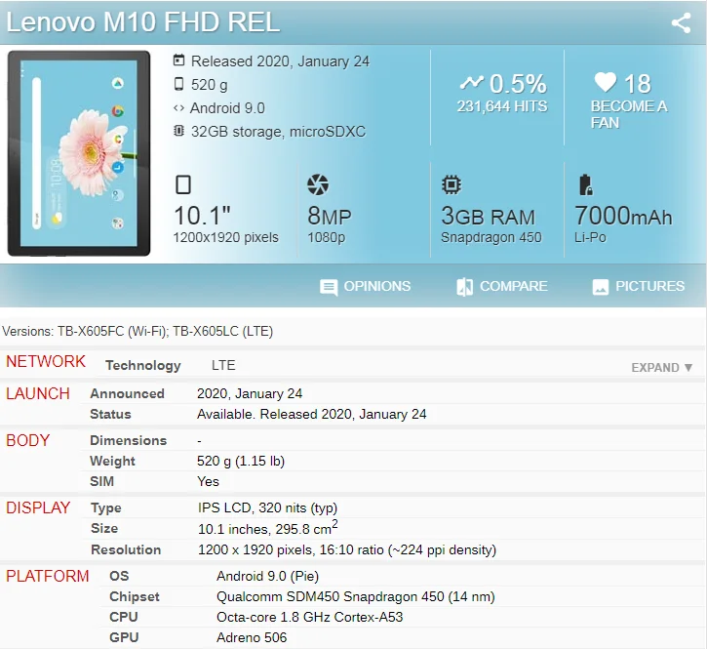Click the Status spec label
Viewport: 707px width, 649px height.
click(x=110, y=414)
